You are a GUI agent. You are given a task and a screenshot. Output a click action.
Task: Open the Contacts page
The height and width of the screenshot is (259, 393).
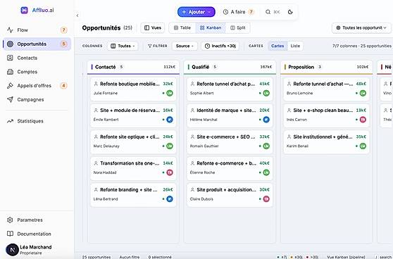(x=37, y=58)
